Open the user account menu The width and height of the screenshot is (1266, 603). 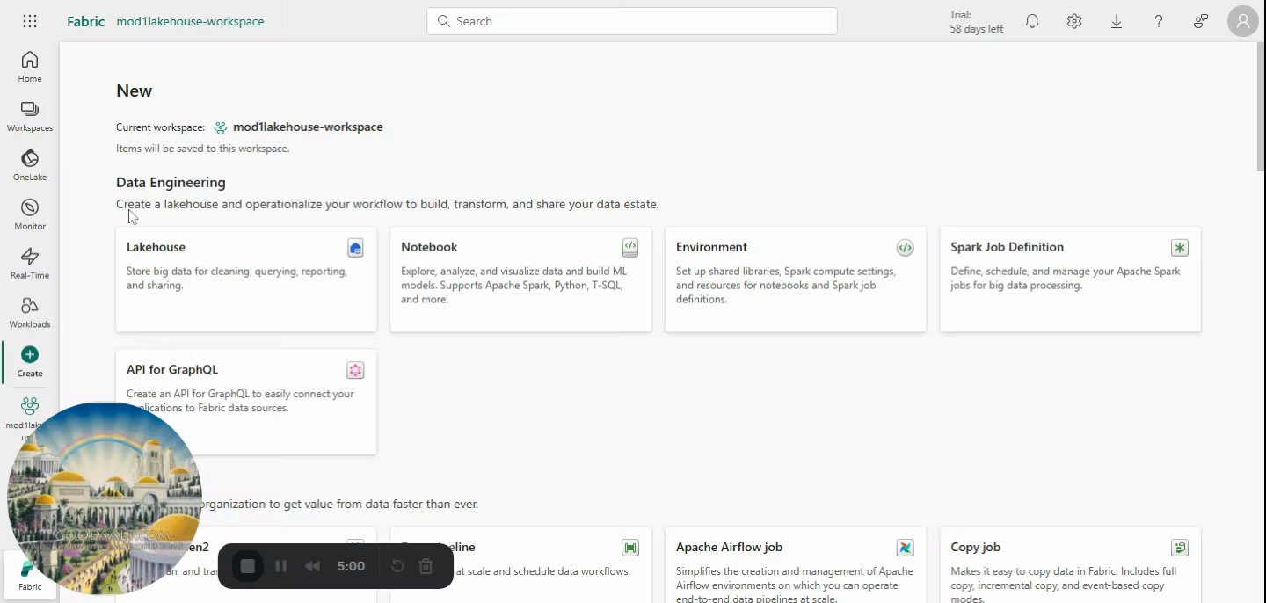pyautogui.click(x=1243, y=21)
